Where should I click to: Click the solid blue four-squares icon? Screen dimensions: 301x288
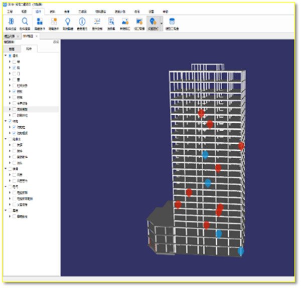click(40, 22)
